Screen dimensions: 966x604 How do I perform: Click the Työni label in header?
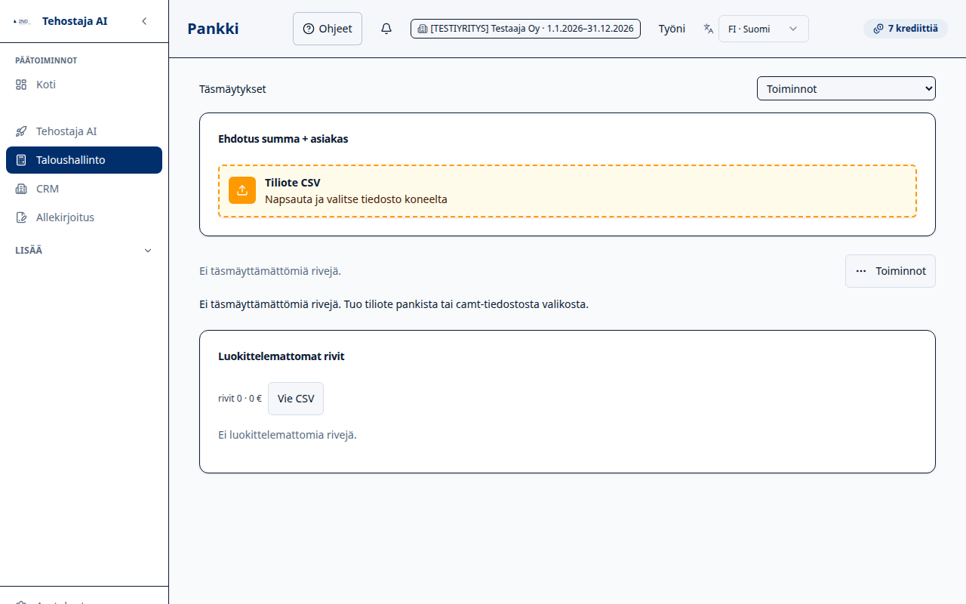672,29
